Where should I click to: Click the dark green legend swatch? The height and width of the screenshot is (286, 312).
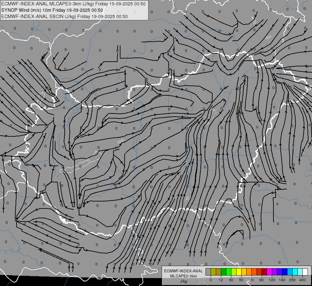click(224, 272)
